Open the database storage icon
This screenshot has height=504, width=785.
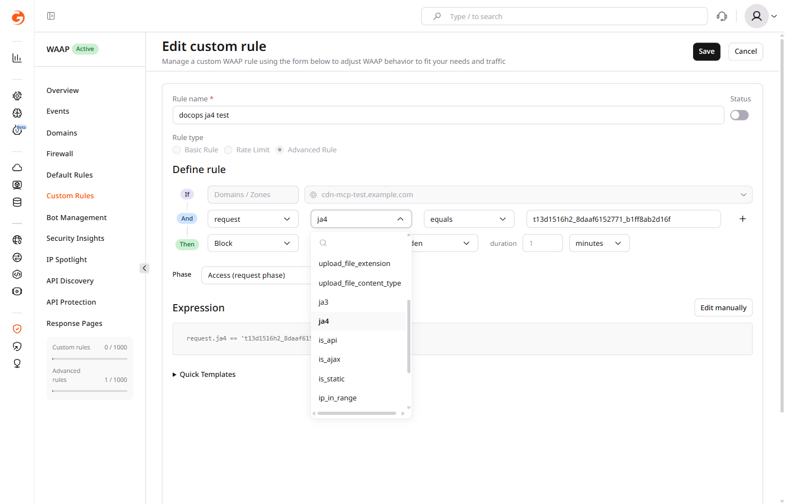(x=17, y=202)
